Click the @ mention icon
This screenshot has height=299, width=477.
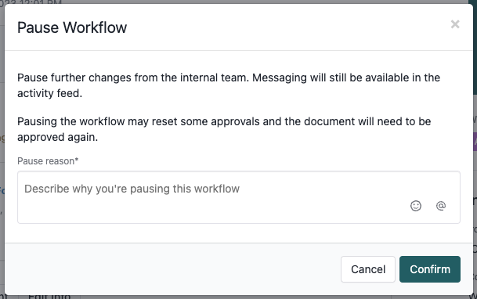tap(441, 206)
